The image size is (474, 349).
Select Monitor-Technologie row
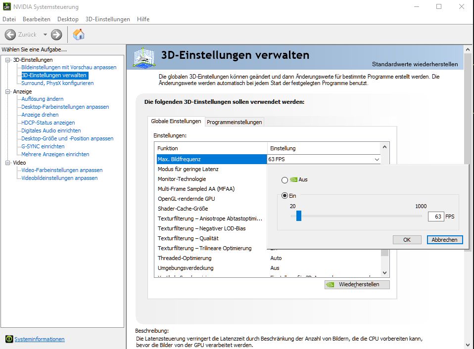tap(212, 179)
